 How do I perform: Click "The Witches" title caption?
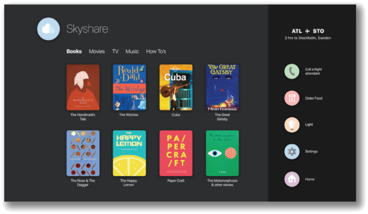[129, 115]
